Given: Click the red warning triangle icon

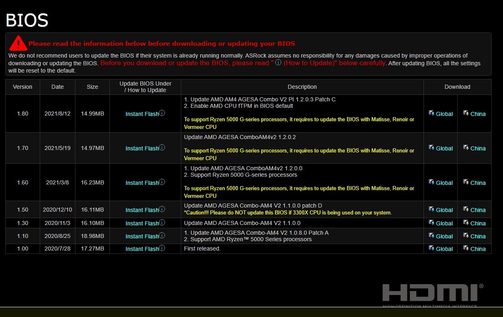Looking at the screenshot, I should 18,43.
